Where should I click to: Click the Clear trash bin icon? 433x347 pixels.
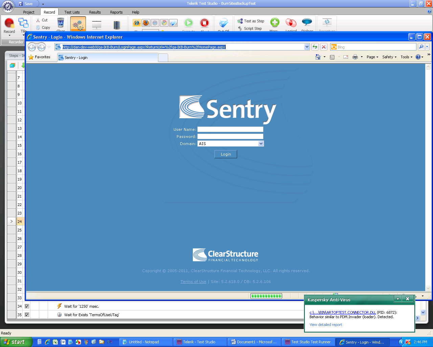pos(61,23)
